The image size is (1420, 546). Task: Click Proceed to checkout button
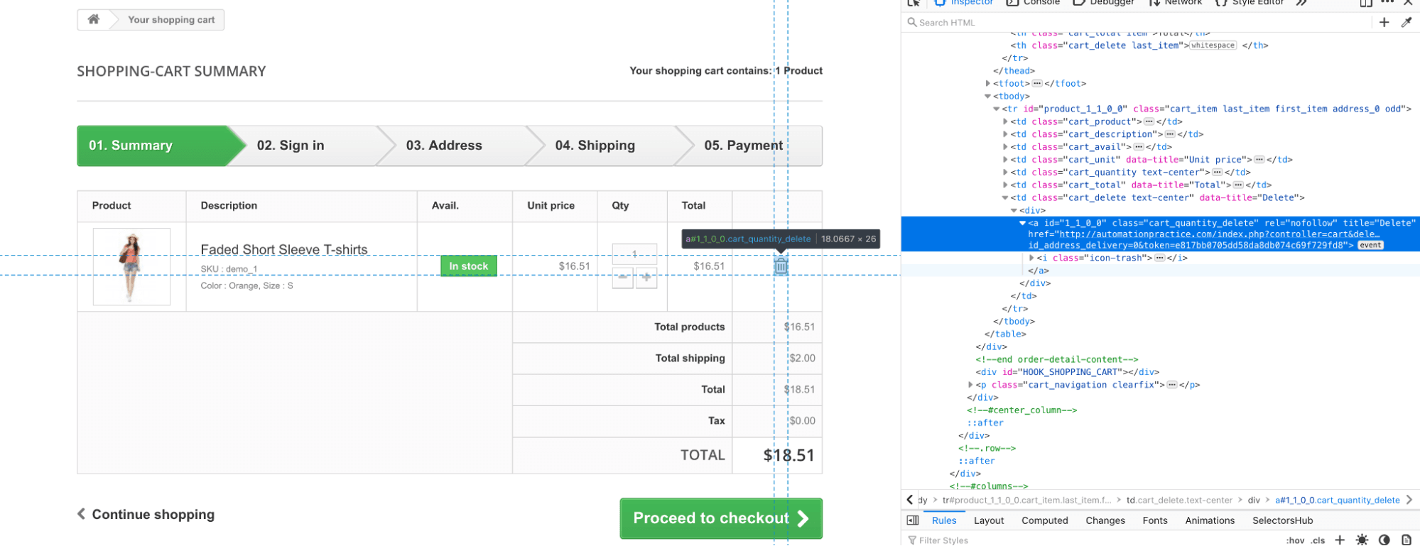click(x=720, y=518)
